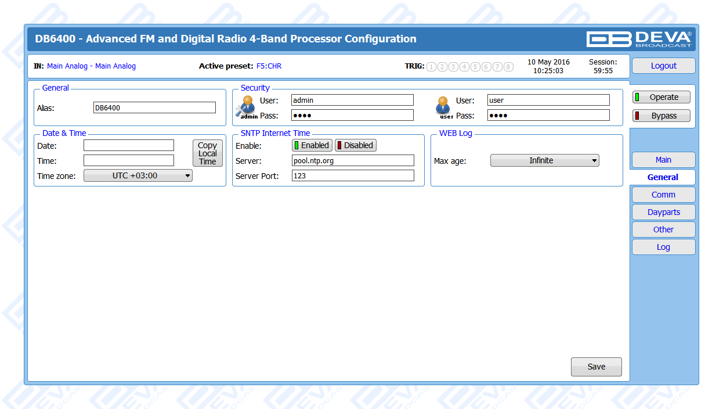Switch to the Dayparts tab
Screen dimensions: 723x409
click(663, 212)
